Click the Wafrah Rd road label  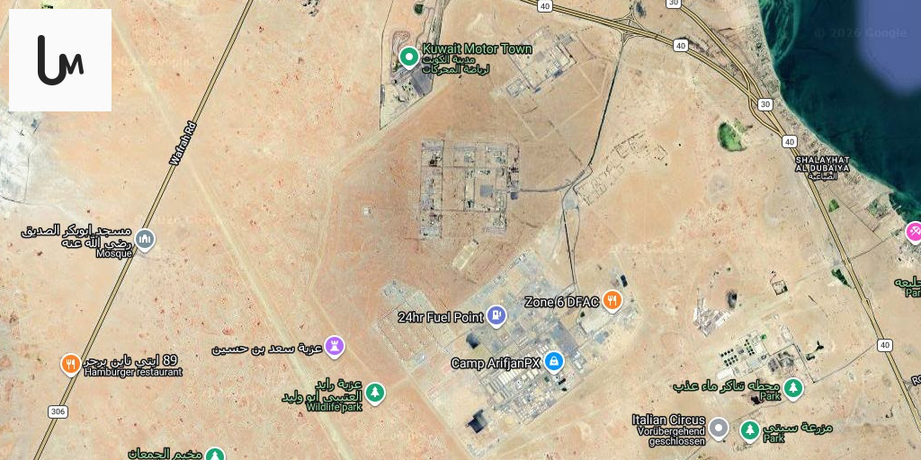183,144
